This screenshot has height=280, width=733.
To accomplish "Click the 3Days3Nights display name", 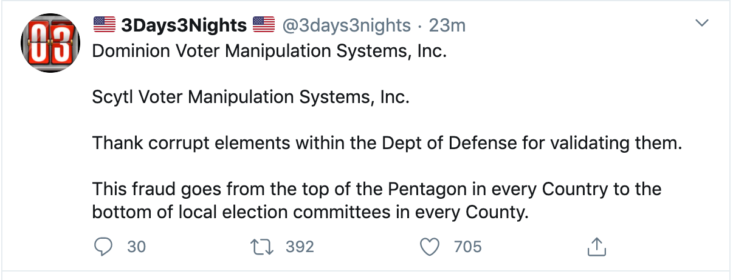I will (x=184, y=25).
